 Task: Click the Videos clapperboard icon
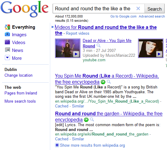click(7, 42)
